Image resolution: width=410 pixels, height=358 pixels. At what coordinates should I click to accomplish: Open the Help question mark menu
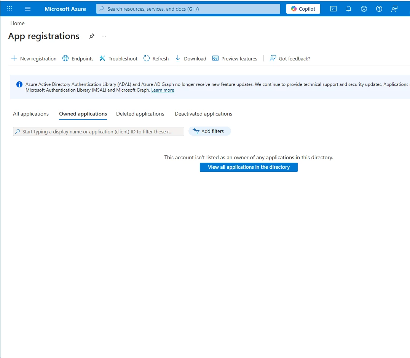coord(379,9)
